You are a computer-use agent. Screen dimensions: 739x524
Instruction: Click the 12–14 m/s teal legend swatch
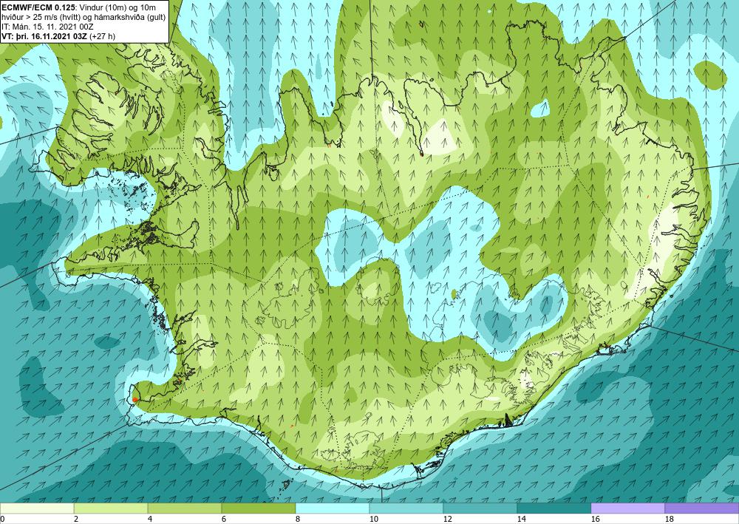click(x=480, y=508)
